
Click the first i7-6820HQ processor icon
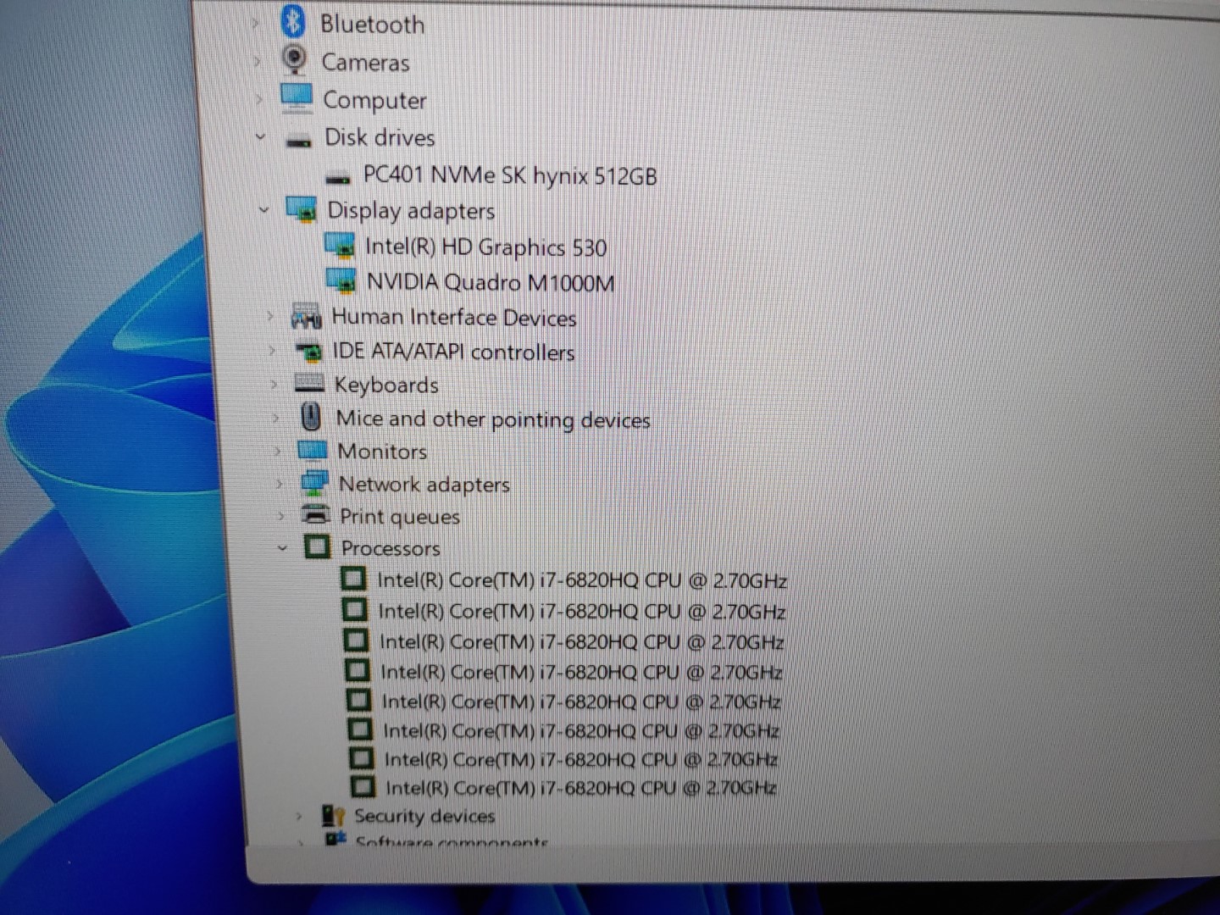point(354,579)
